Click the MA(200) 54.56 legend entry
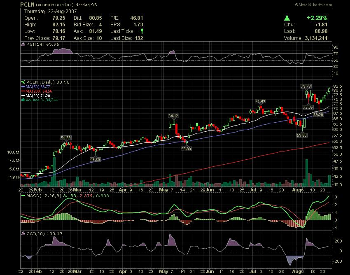This screenshot has width=350, height=275. coord(37,91)
